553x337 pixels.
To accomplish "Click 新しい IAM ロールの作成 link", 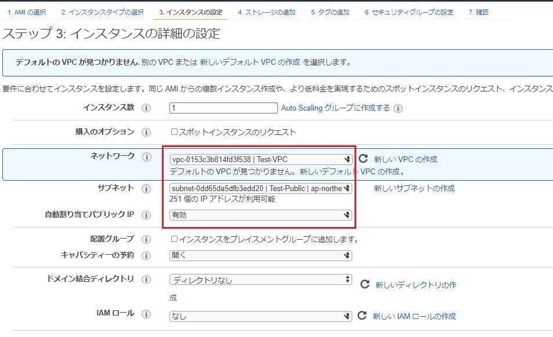I will pos(414,316).
